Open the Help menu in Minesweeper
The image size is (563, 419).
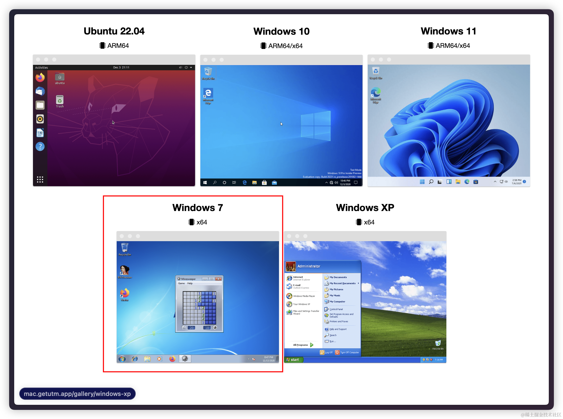click(x=190, y=283)
